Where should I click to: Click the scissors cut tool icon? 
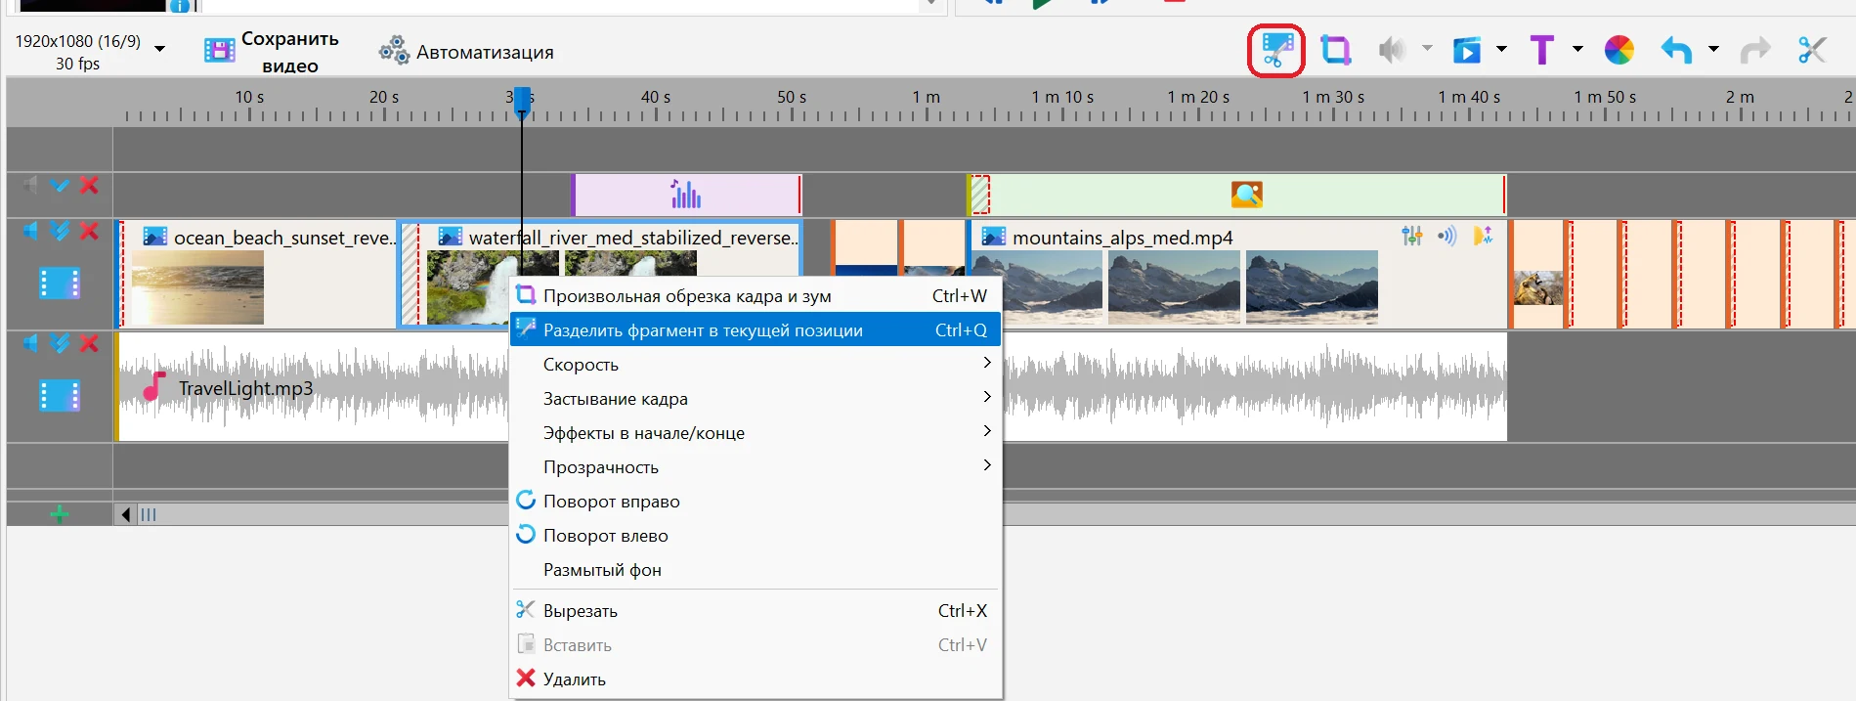pyautogui.click(x=1812, y=50)
